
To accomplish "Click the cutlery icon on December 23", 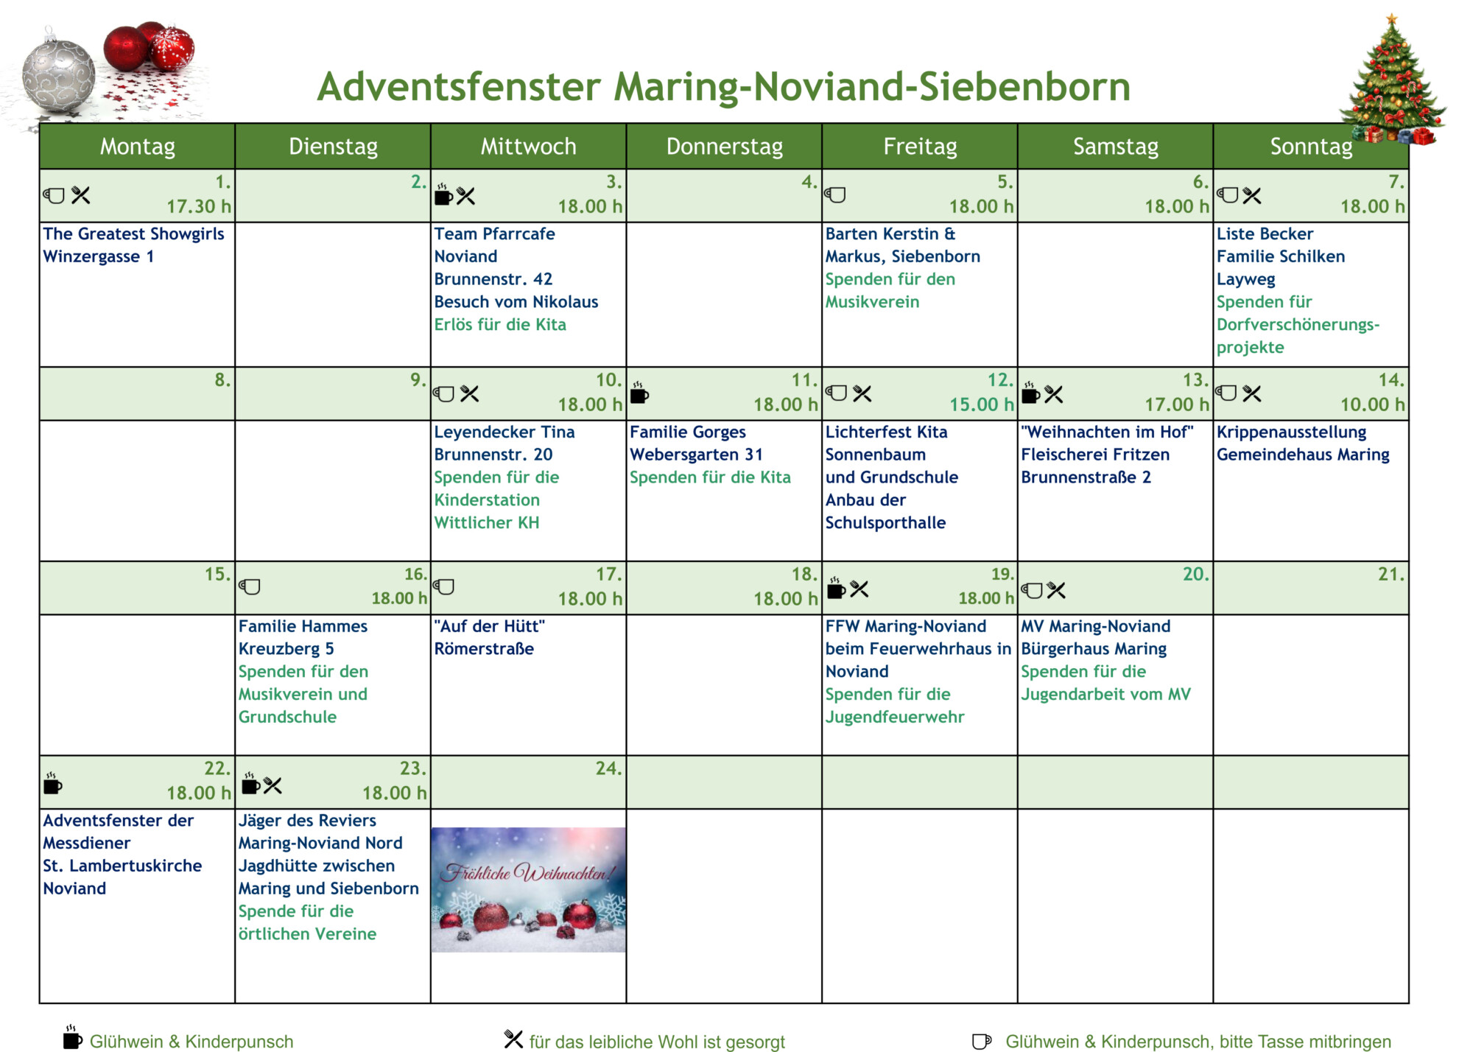I will coord(273,785).
